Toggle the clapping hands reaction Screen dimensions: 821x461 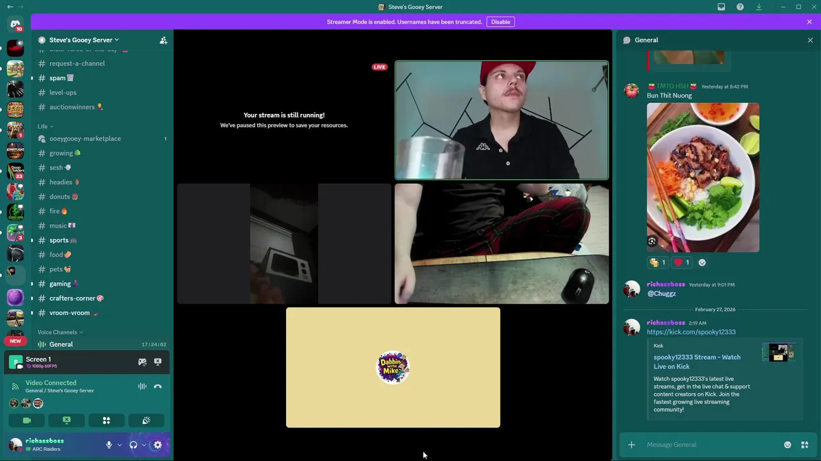[x=658, y=263]
